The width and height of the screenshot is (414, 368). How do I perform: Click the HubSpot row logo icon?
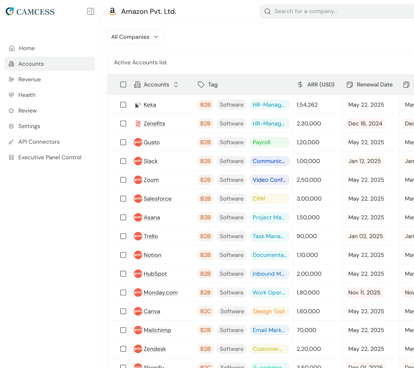point(138,274)
